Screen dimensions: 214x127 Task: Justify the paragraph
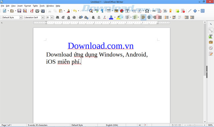[160, 17]
